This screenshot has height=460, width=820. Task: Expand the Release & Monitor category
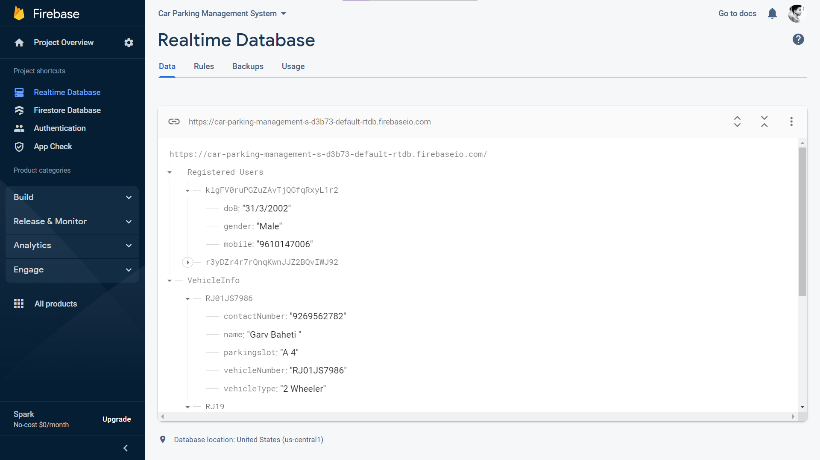[x=72, y=222]
